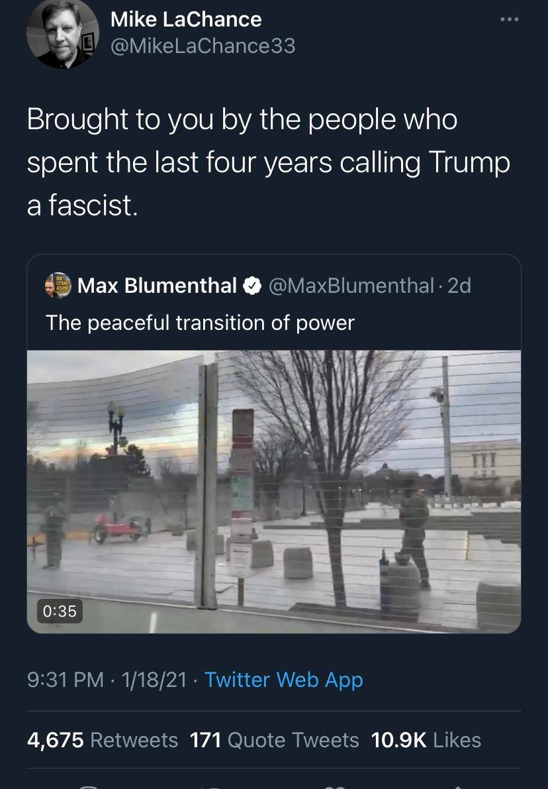Tap Mike LaChance's profile picture
This screenshot has width=548, height=789.
[x=63, y=32]
